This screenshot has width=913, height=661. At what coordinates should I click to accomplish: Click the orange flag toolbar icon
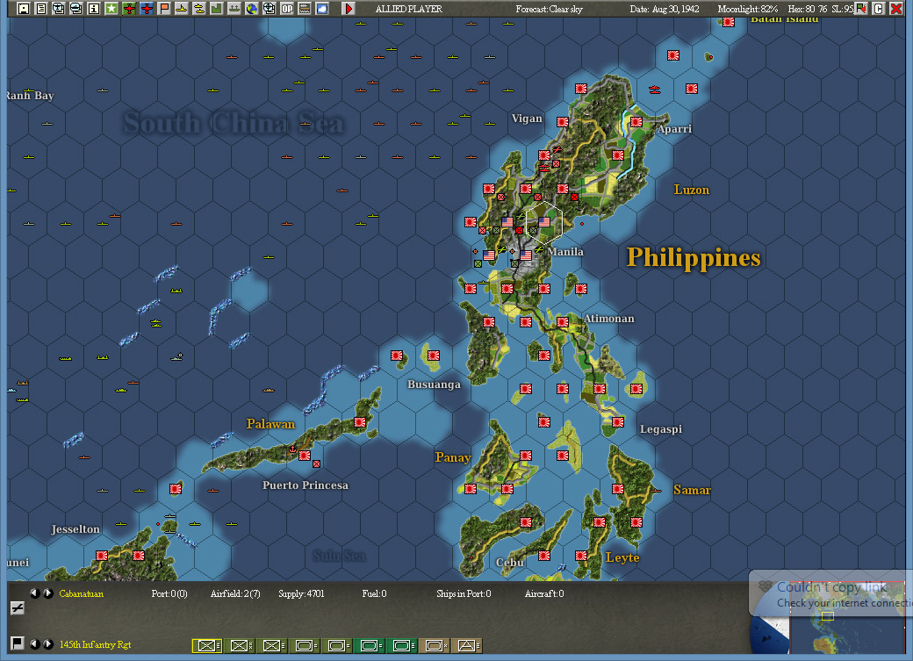click(x=164, y=8)
